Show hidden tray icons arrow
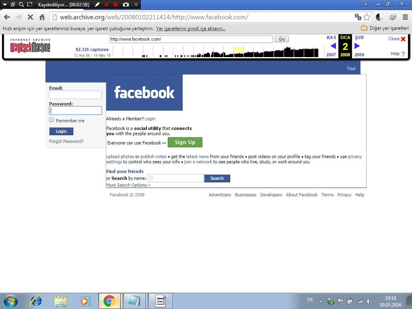The height and width of the screenshot is (309, 412). click(321, 301)
